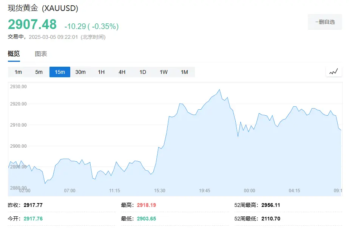Switch chart to 1W interval
Screen dimensions: 349x228
pos(164,72)
